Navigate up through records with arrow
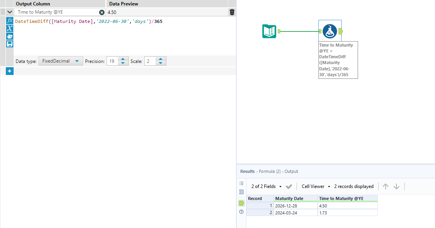 (x=385, y=186)
